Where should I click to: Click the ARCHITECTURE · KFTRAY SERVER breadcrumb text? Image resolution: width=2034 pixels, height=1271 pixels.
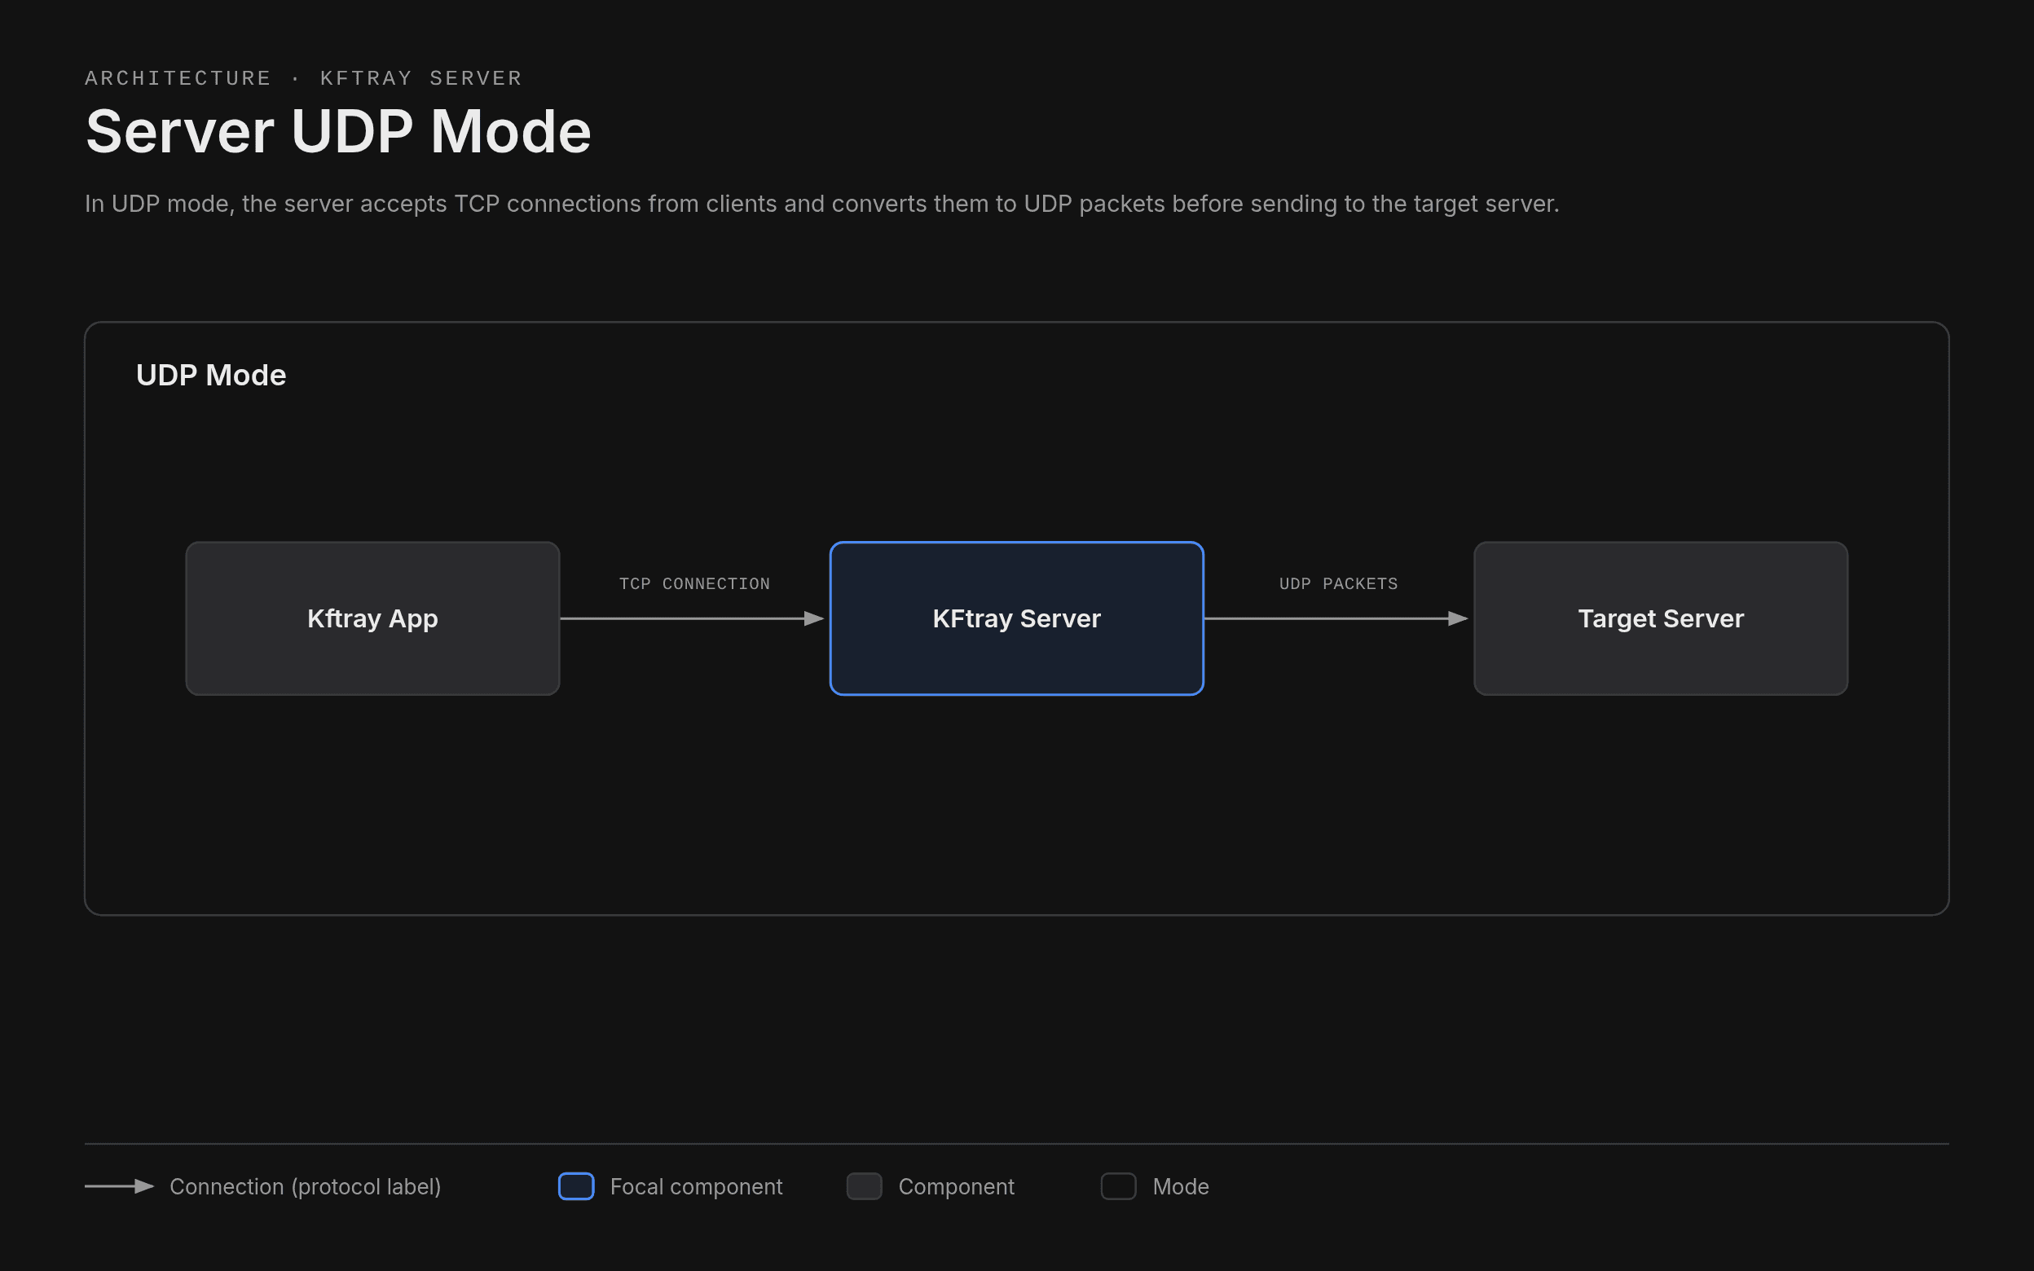click(x=303, y=78)
